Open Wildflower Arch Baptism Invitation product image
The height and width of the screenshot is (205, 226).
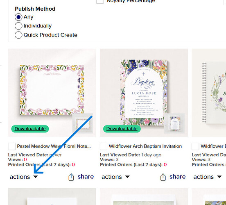pos(144,89)
